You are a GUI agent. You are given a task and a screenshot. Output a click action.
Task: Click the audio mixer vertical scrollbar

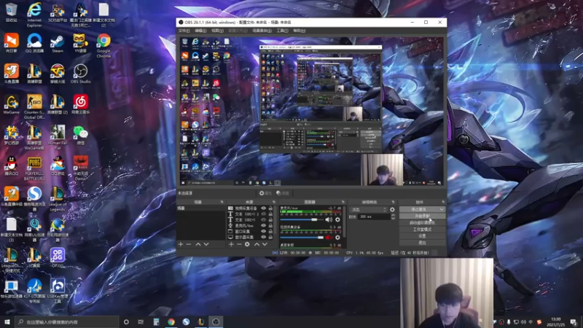pos(345,222)
